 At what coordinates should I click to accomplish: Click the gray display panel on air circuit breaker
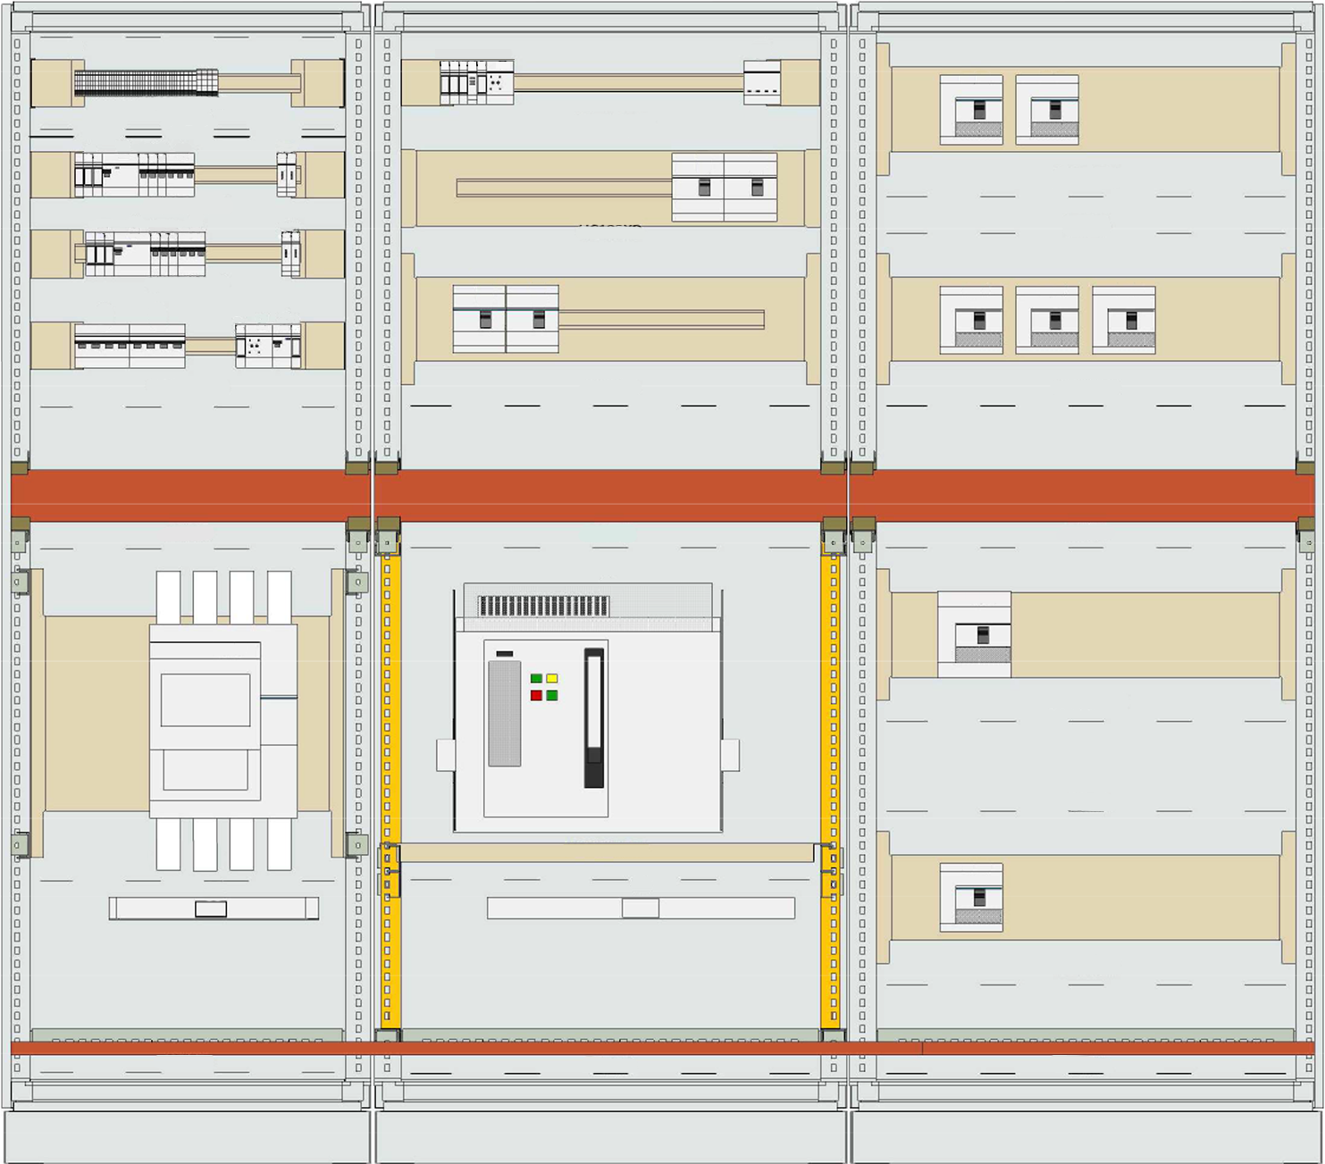coord(505,713)
